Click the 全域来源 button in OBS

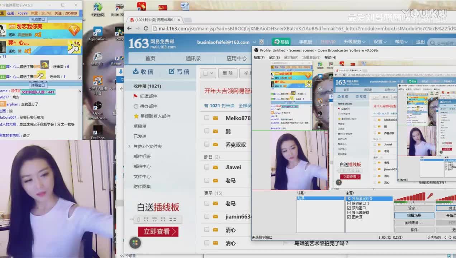(x=414, y=223)
